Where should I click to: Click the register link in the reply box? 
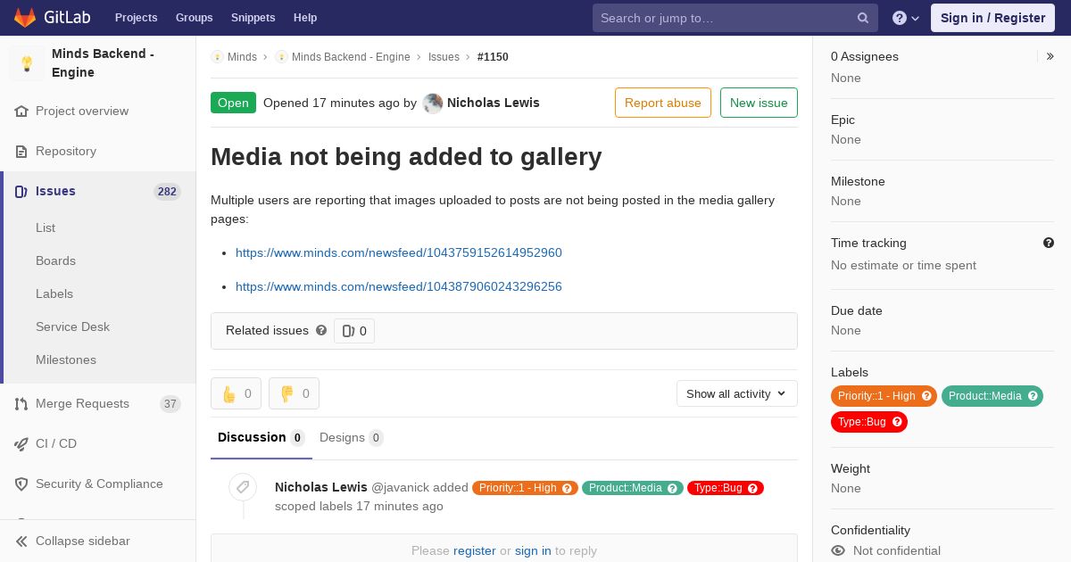pyautogui.click(x=475, y=550)
